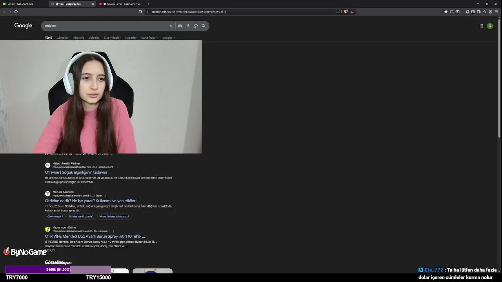Open a new tab with plus button
This screenshot has width=502, height=282.
click(148, 4)
